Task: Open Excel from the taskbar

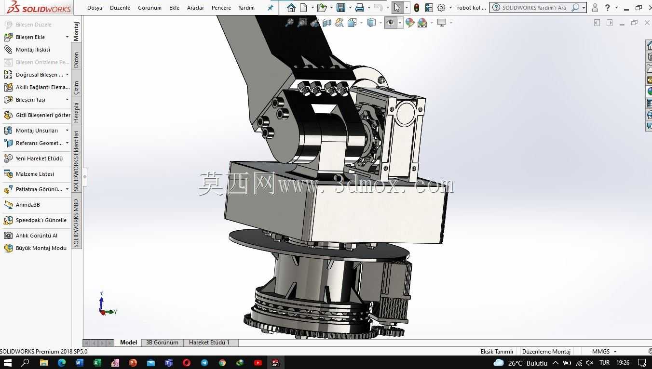Action: click(x=97, y=363)
